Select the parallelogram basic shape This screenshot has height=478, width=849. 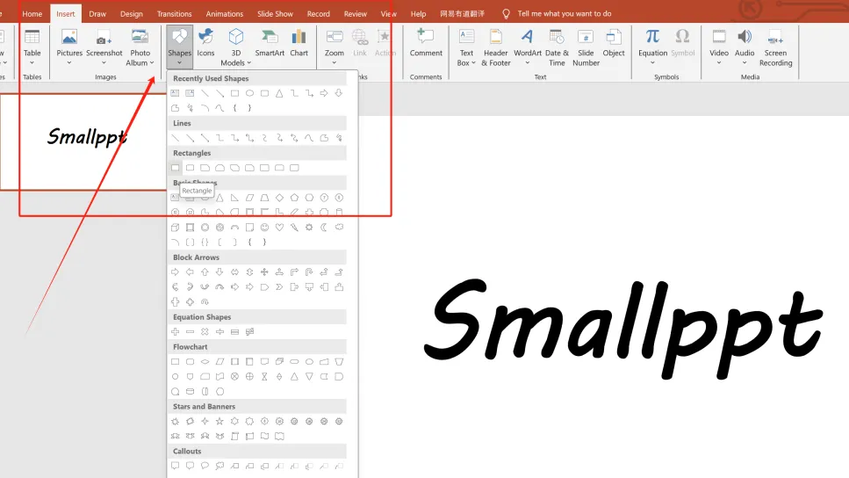click(249, 198)
